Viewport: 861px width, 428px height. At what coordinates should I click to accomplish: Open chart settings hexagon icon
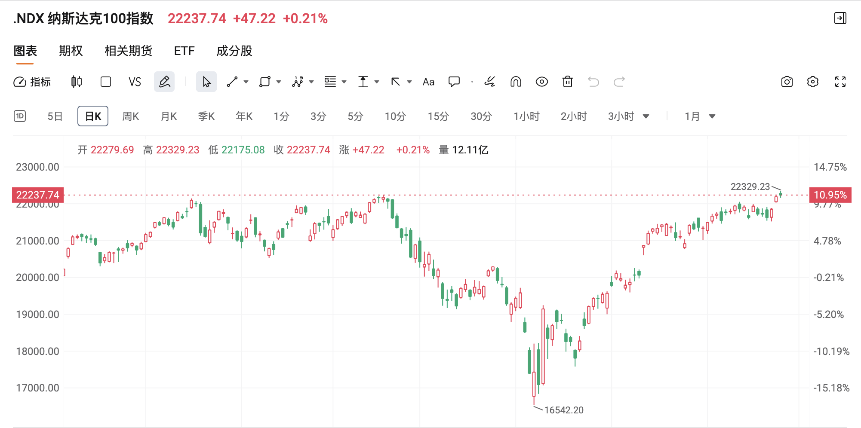click(813, 82)
